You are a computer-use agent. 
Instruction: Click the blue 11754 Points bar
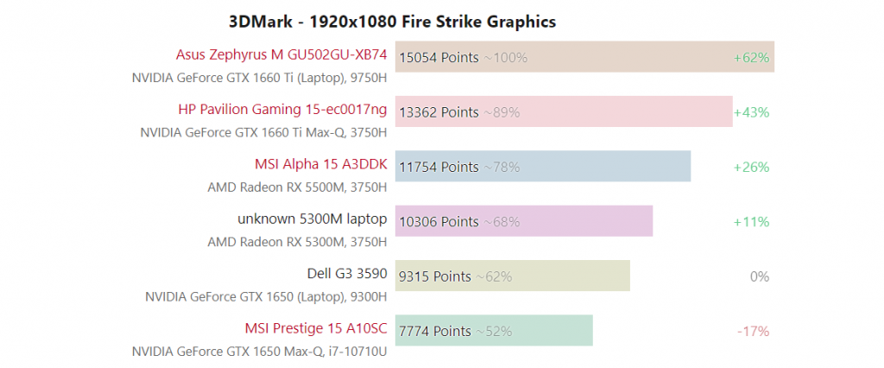pos(543,167)
